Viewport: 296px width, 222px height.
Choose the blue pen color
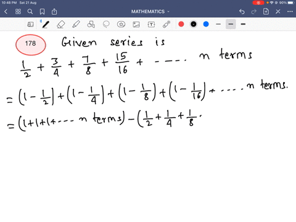click(206, 24)
